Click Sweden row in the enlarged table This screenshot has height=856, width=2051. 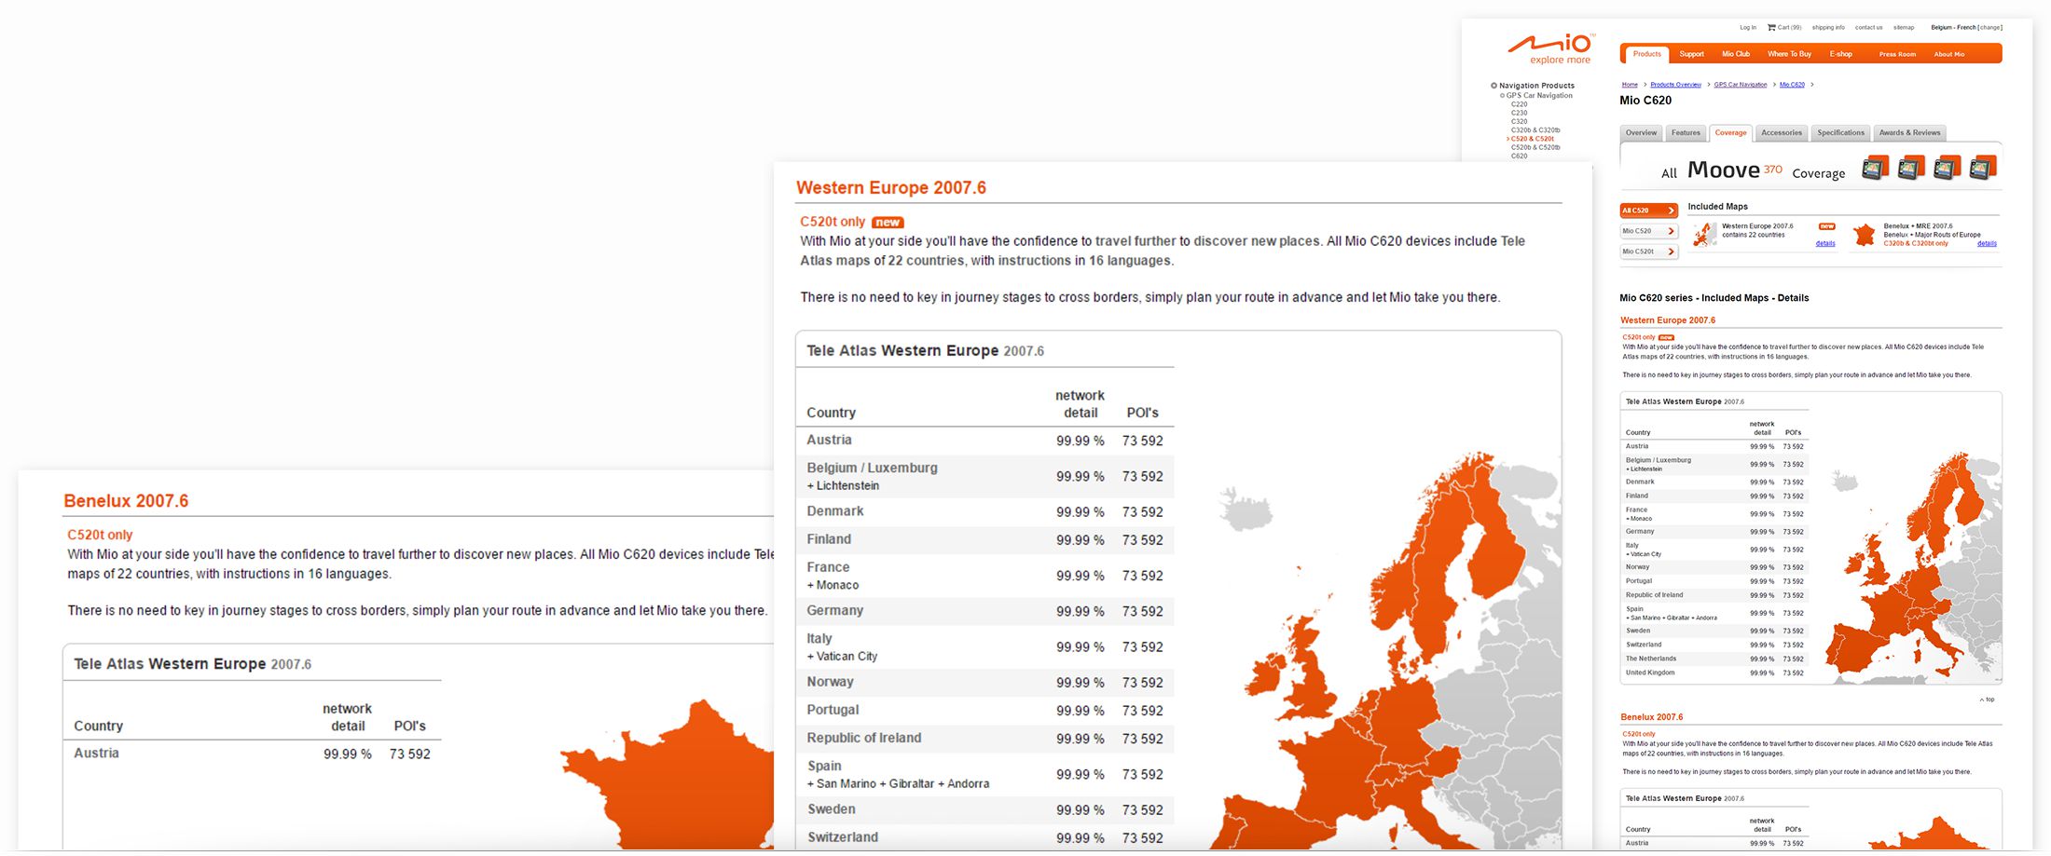click(x=984, y=810)
